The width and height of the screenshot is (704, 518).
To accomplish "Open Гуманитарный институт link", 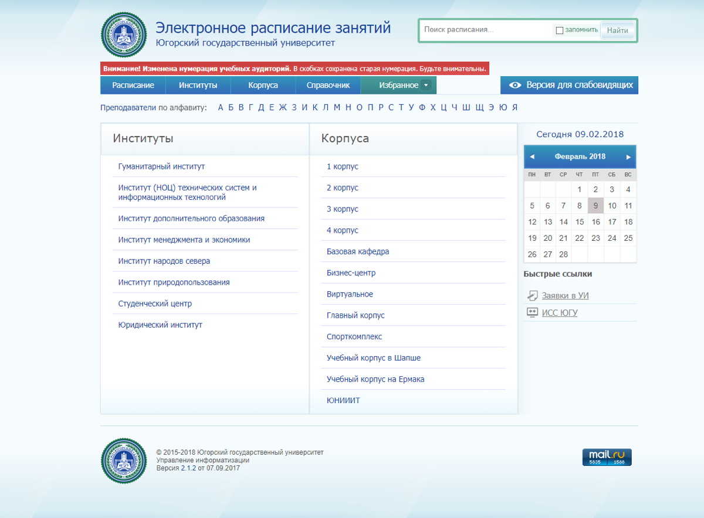I will (161, 166).
